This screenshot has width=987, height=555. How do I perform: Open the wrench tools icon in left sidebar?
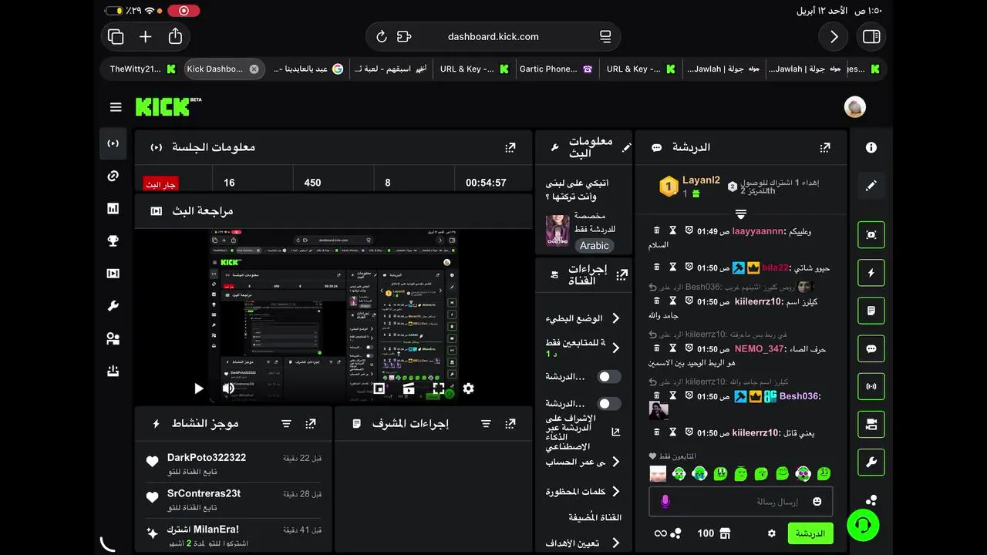pos(113,306)
